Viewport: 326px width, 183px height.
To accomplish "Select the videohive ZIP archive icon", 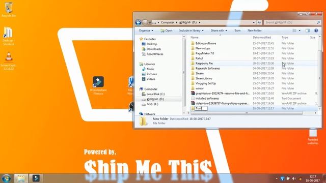I will 193,103.
